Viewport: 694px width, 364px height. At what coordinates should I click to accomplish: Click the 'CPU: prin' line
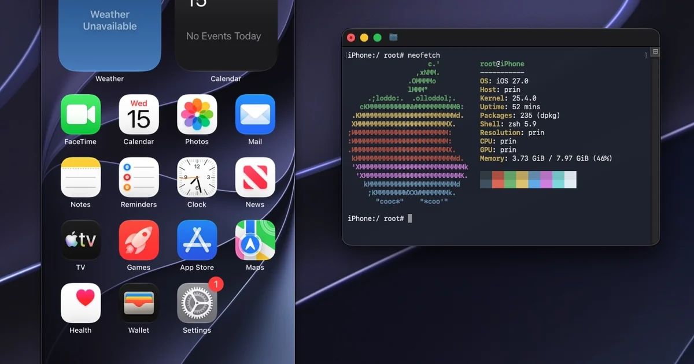(x=499, y=141)
